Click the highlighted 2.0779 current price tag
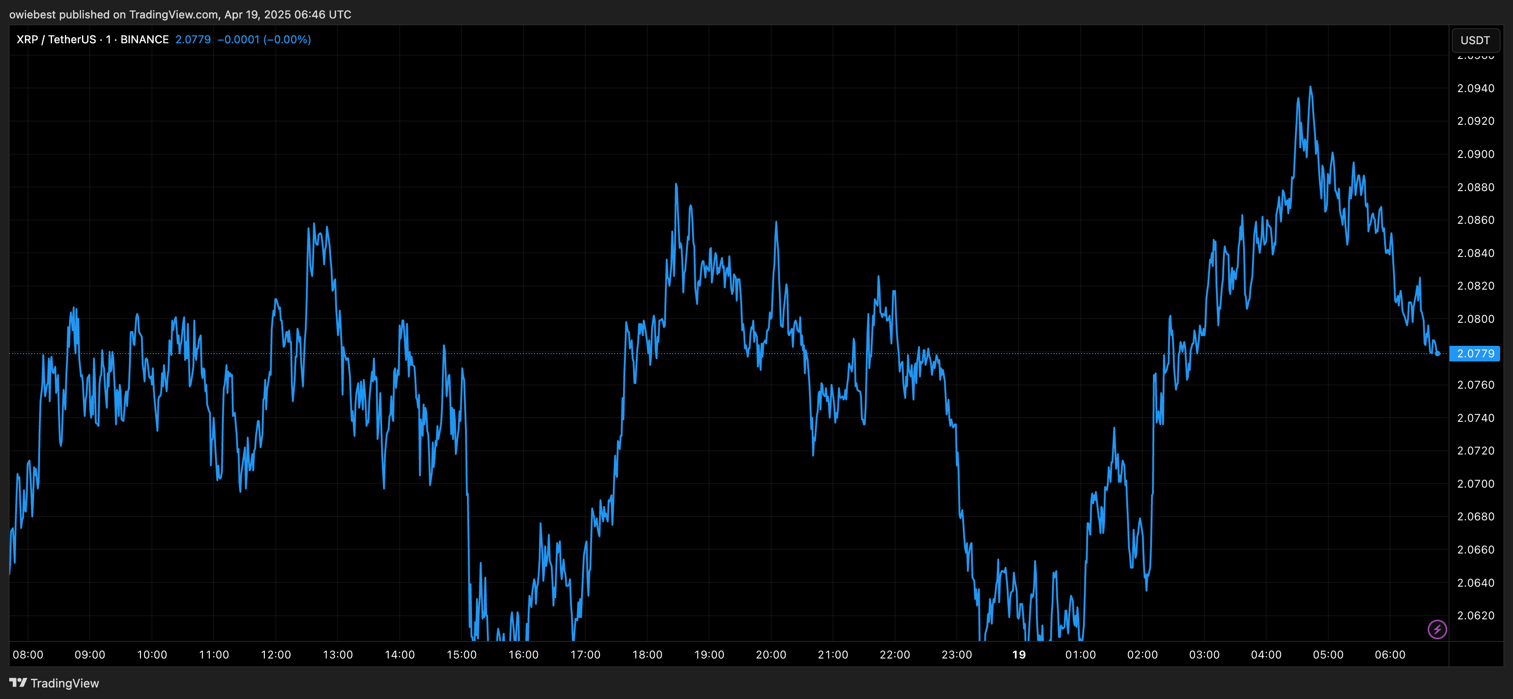The image size is (1513, 699). point(1475,354)
